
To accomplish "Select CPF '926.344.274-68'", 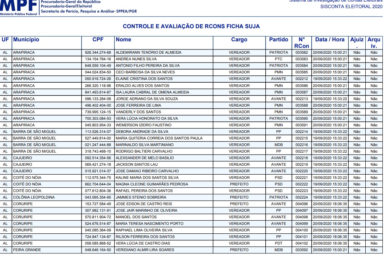I will coord(98,53).
